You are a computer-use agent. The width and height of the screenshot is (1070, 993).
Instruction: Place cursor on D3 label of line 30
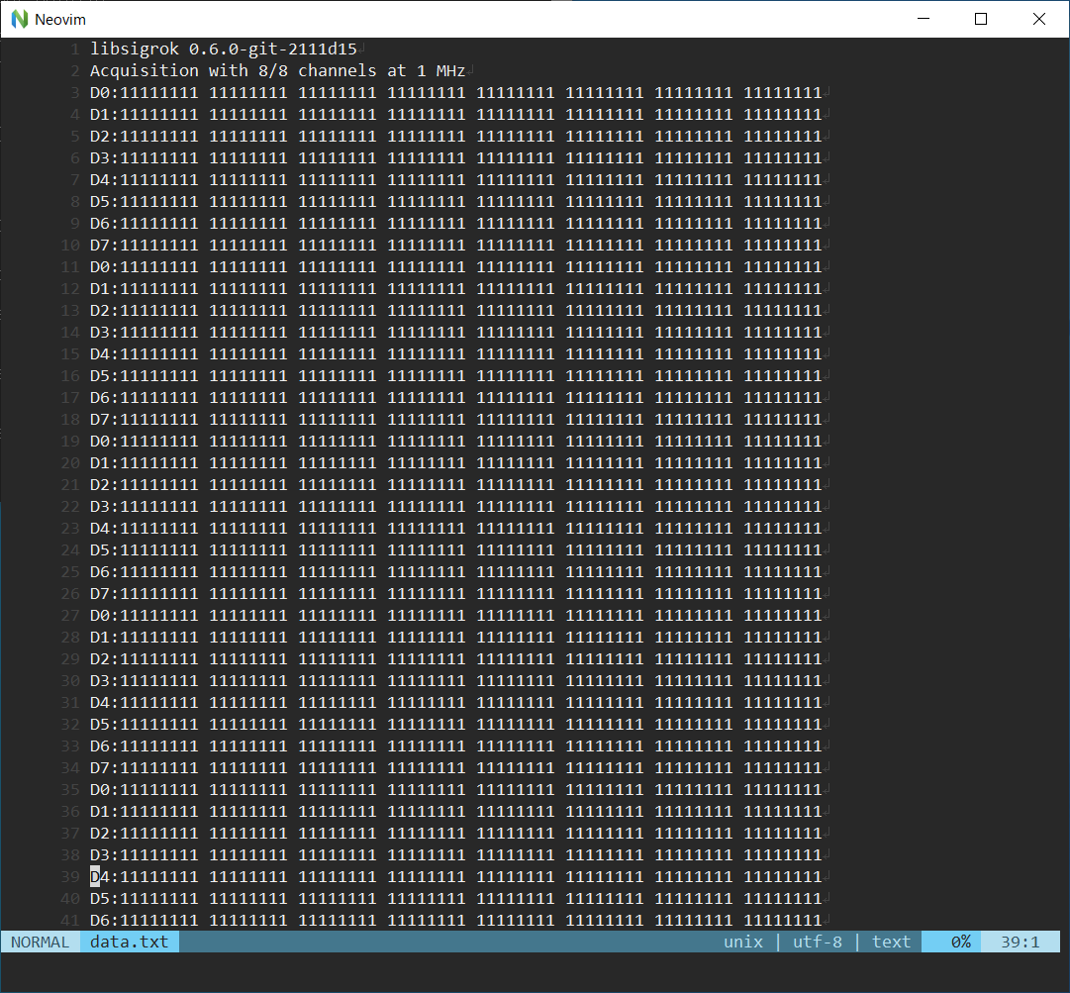[x=100, y=681]
